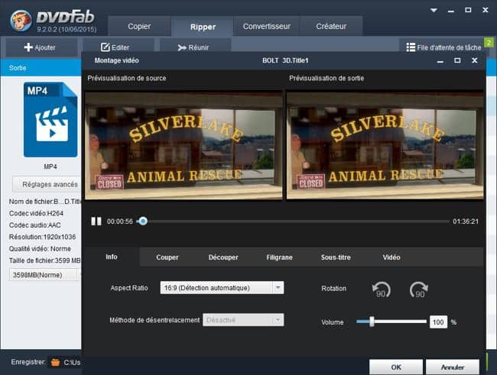Click the volume percentage input field
Viewport: 497px width, 375px height.
point(438,322)
